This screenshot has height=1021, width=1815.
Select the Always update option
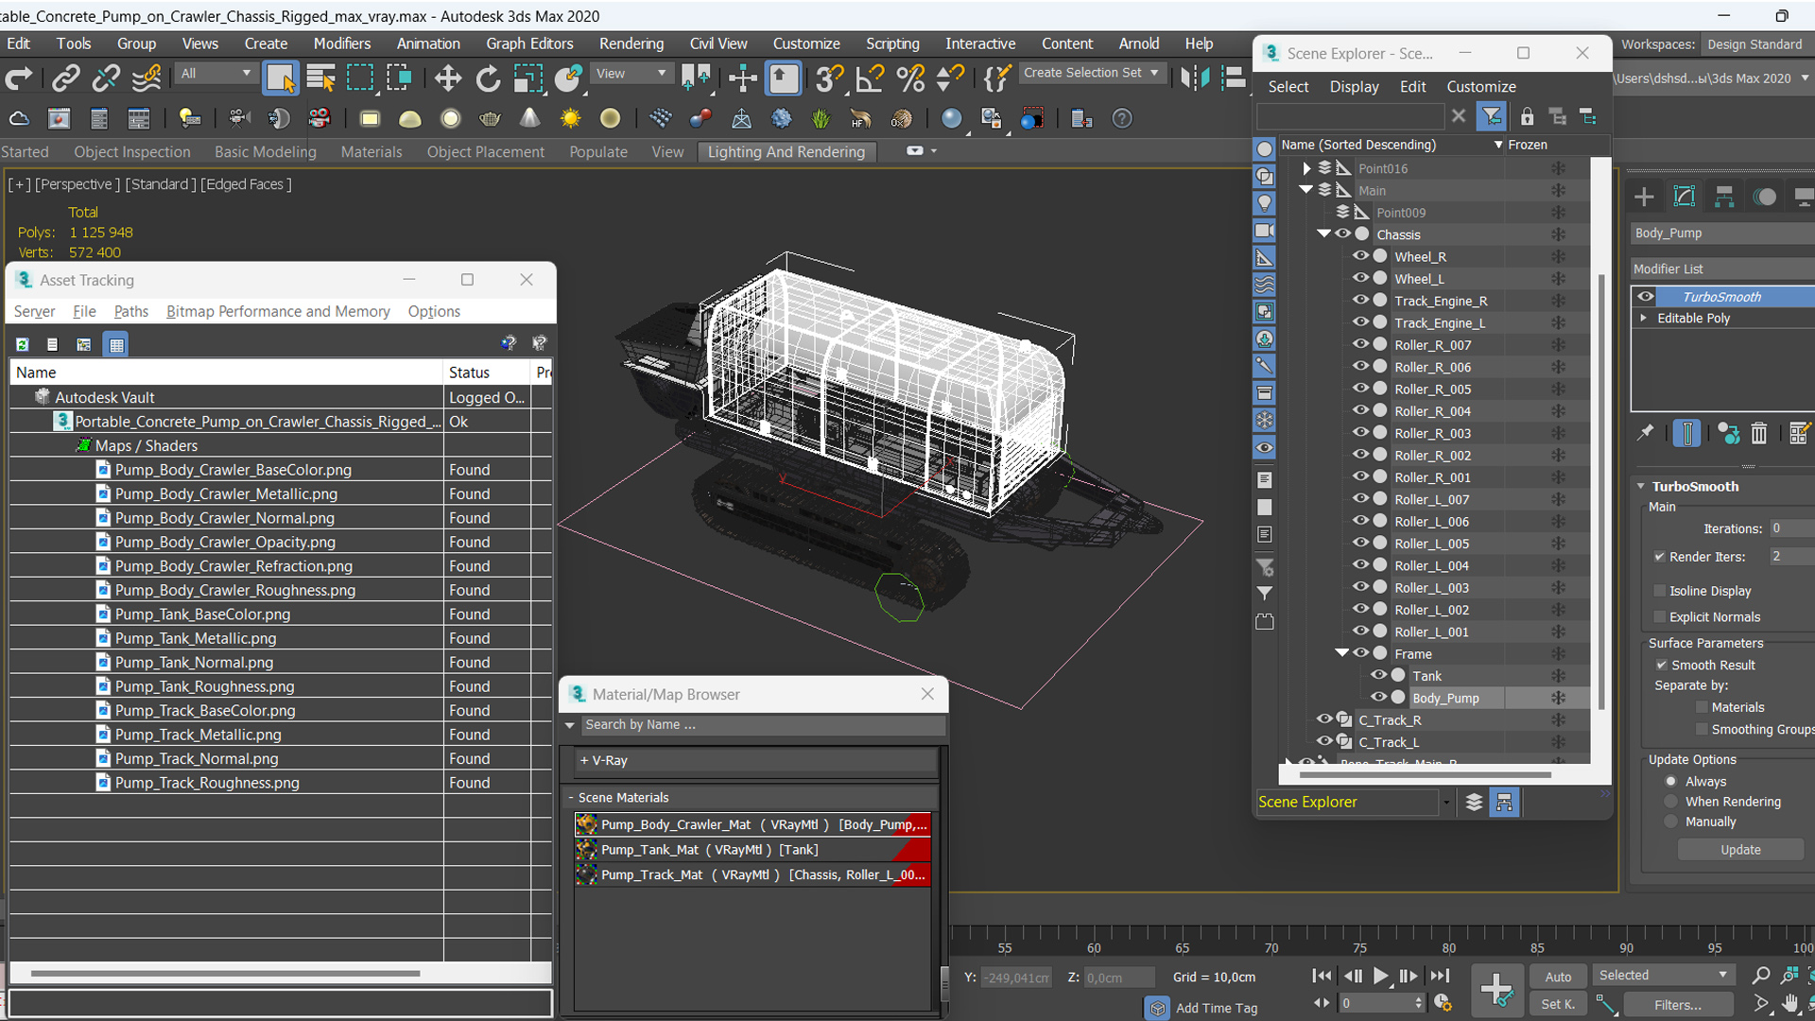[x=1671, y=782]
